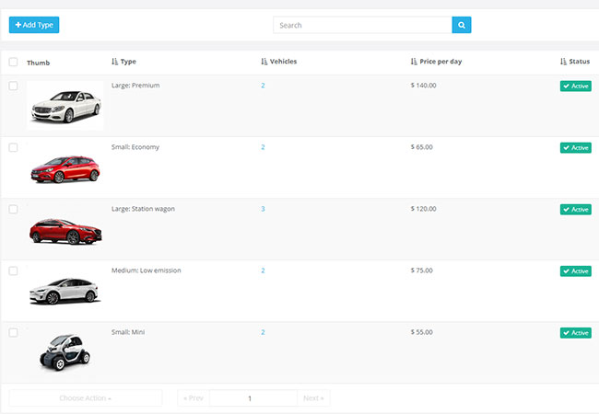599x414 pixels.
Task: Focus the Search input field
Action: coord(362,25)
